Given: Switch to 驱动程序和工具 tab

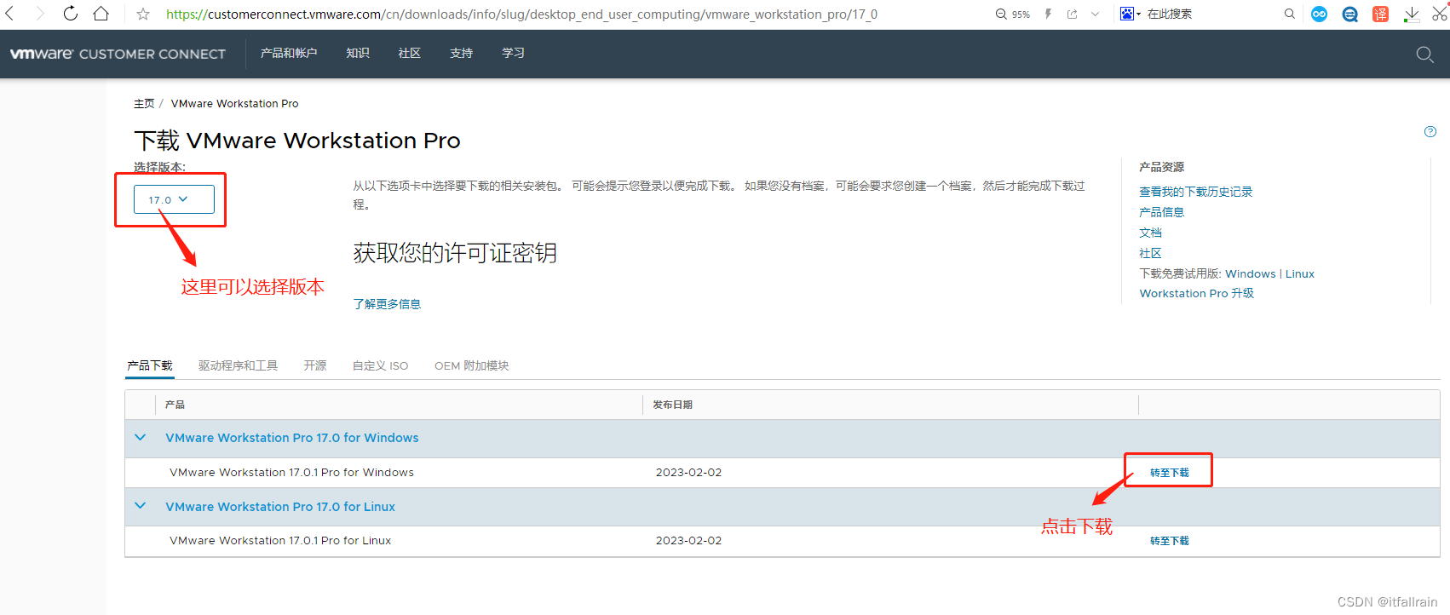Looking at the screenshot, I should tap(239, 365).
